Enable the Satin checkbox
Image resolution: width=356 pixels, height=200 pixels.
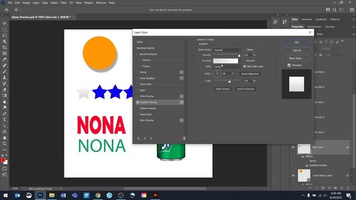pyautogui.click(x=137, y=90)
